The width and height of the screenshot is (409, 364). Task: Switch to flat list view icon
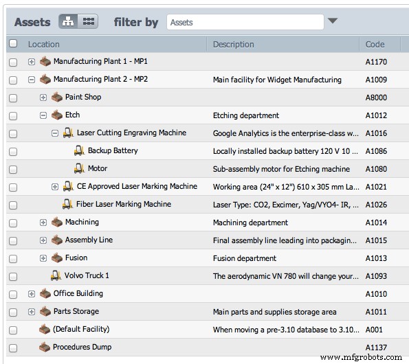click(88, 21)
